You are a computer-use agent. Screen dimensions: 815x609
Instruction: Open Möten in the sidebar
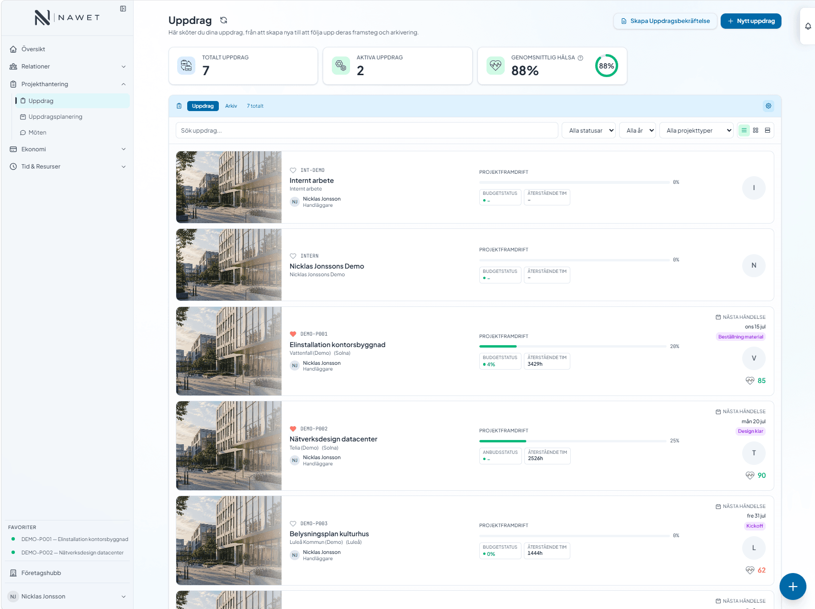tap(72, 133)
